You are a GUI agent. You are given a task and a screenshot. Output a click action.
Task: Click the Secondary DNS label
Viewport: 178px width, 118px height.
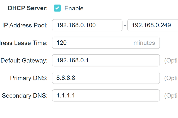pos(25,96)
